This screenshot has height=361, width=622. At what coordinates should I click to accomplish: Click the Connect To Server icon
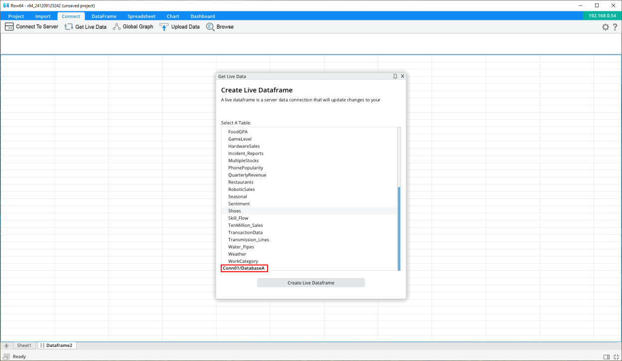pyautogui.click(x=9, y=27)
